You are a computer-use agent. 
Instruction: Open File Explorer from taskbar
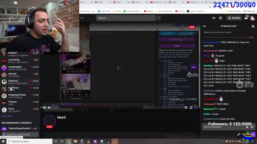(75, 141)
